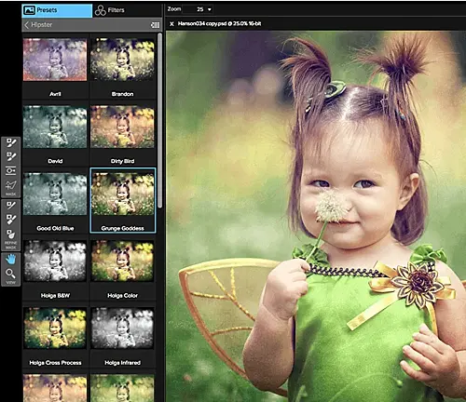
Task: Select the Refine Brush tool
Action: tap(10, 206)
